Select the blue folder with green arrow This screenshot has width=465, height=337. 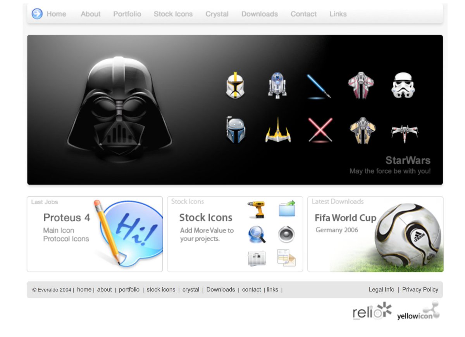tap(287, 208)
